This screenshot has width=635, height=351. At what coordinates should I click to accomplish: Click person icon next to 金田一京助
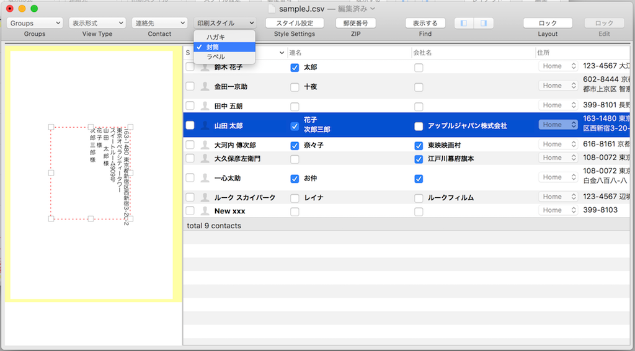click(204, 87)
